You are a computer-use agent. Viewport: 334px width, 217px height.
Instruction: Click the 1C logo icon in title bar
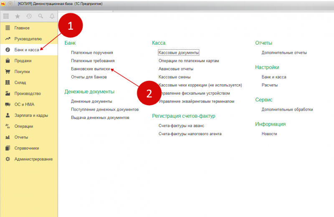click(x=3, y=4)
